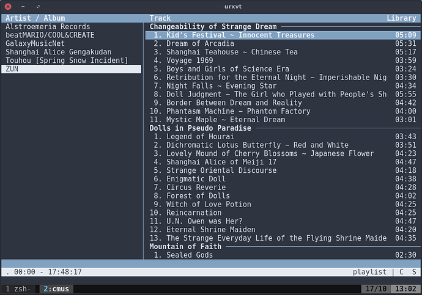Select track Kid's Festival ~ Innocent Treasures
The height and width of the screenshot is (295, 422).
(283, 35)
